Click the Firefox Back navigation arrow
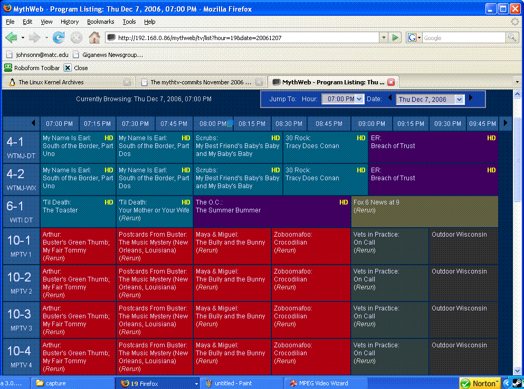The image size is (524, 389). coord(11,37)
